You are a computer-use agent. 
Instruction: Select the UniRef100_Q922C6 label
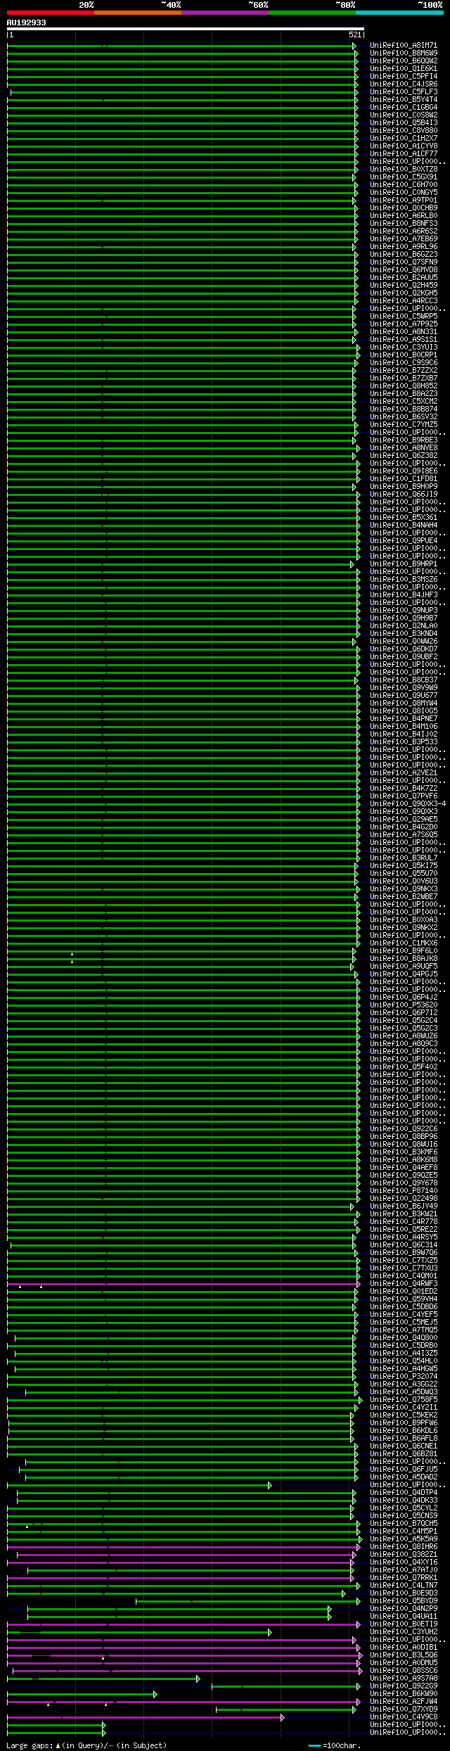click(x=404, y=1129)
